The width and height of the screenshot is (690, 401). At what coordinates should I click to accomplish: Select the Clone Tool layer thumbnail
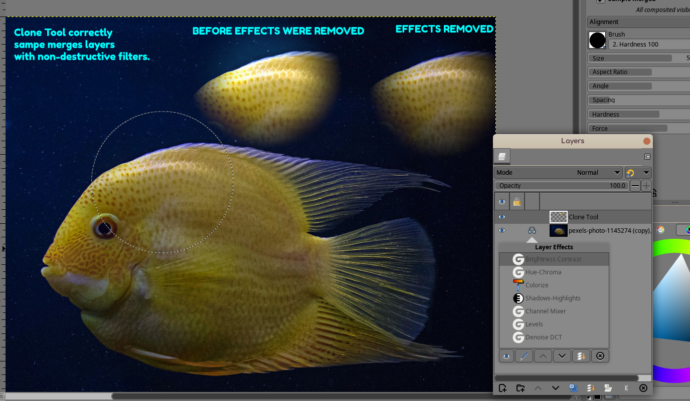tap(559, 217)
